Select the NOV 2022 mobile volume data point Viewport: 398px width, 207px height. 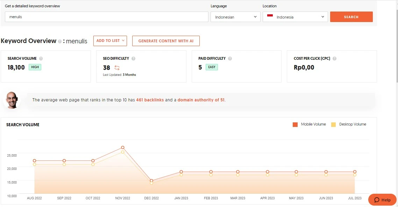point(123,148)
